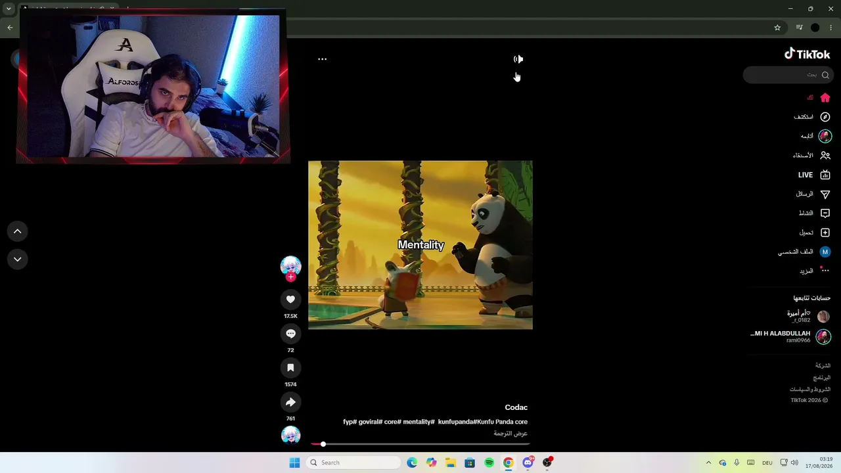
Task: Bookmark this page with star icon
Action: pyautogui.click(x=777, y=28)
